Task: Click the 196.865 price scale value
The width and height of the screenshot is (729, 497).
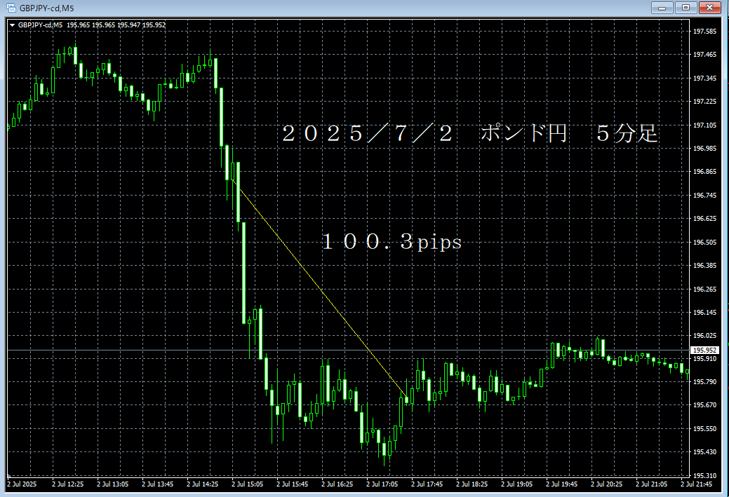Action: tap(705, 172)
